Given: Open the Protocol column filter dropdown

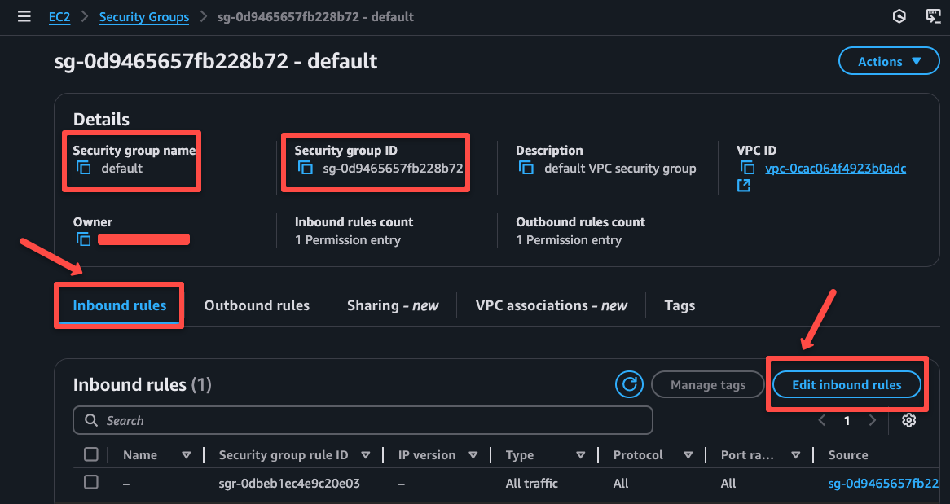Looking at the screenshot, I should 688,454.
